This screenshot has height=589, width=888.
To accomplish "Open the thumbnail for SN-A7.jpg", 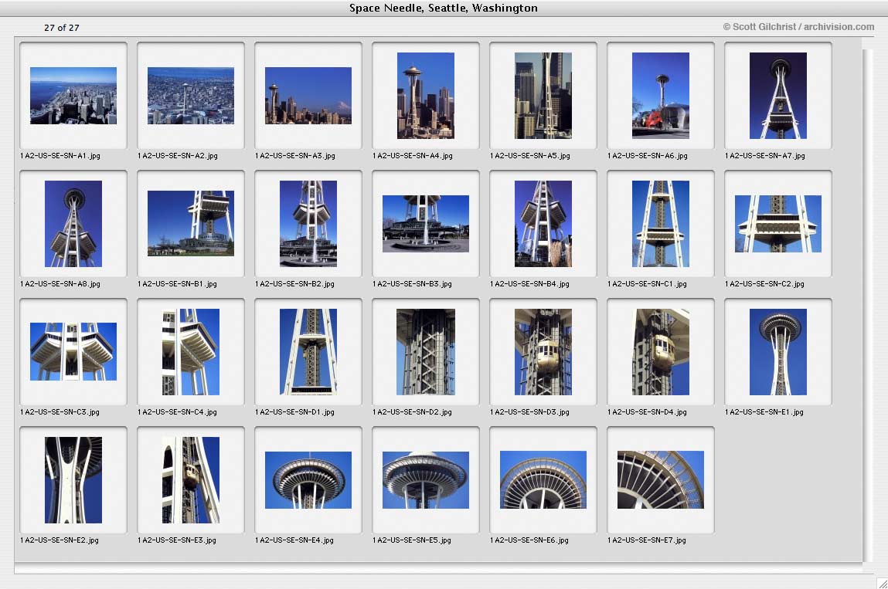I will click(778, 96).
